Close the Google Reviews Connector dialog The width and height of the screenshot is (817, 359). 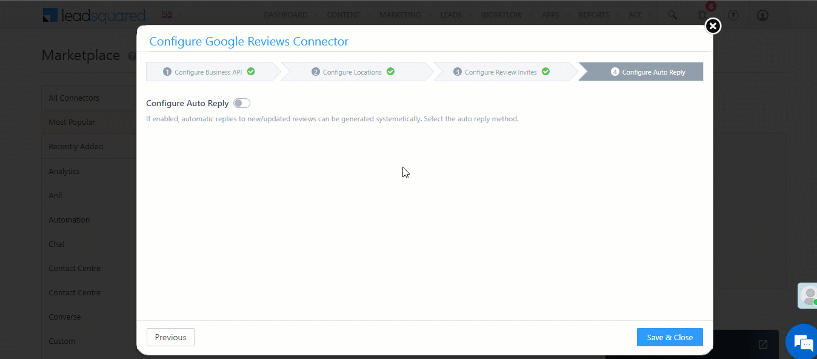[713, 26]
